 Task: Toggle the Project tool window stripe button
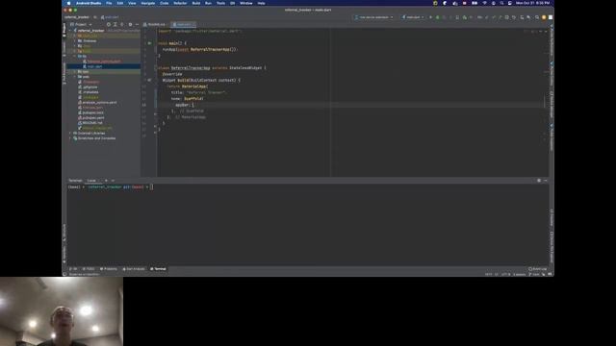click(x=64, y=30)
